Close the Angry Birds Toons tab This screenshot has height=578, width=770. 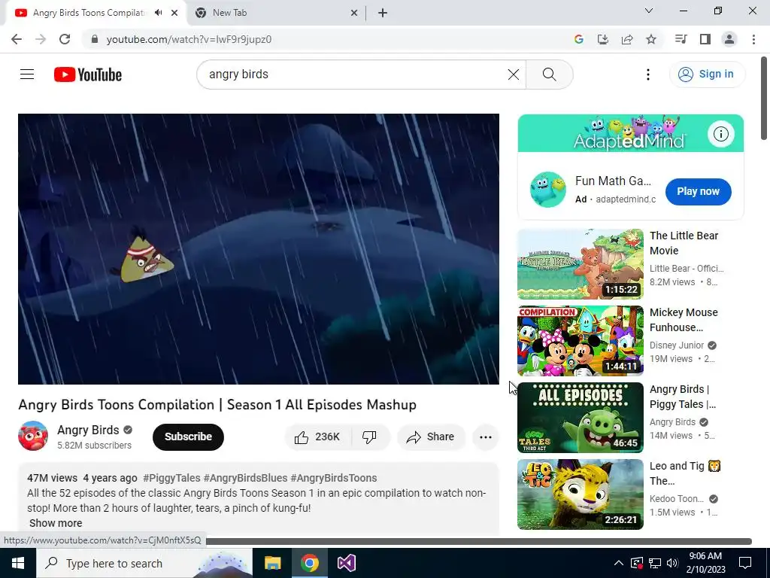174,13
